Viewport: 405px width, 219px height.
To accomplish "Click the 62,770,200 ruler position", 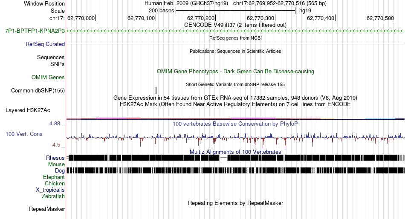I will [x=201, y=18].
